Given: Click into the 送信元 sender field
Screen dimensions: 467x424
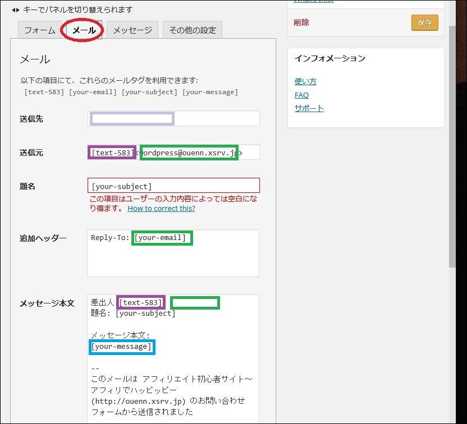Looking at the screenshot, I should [173, 152].
